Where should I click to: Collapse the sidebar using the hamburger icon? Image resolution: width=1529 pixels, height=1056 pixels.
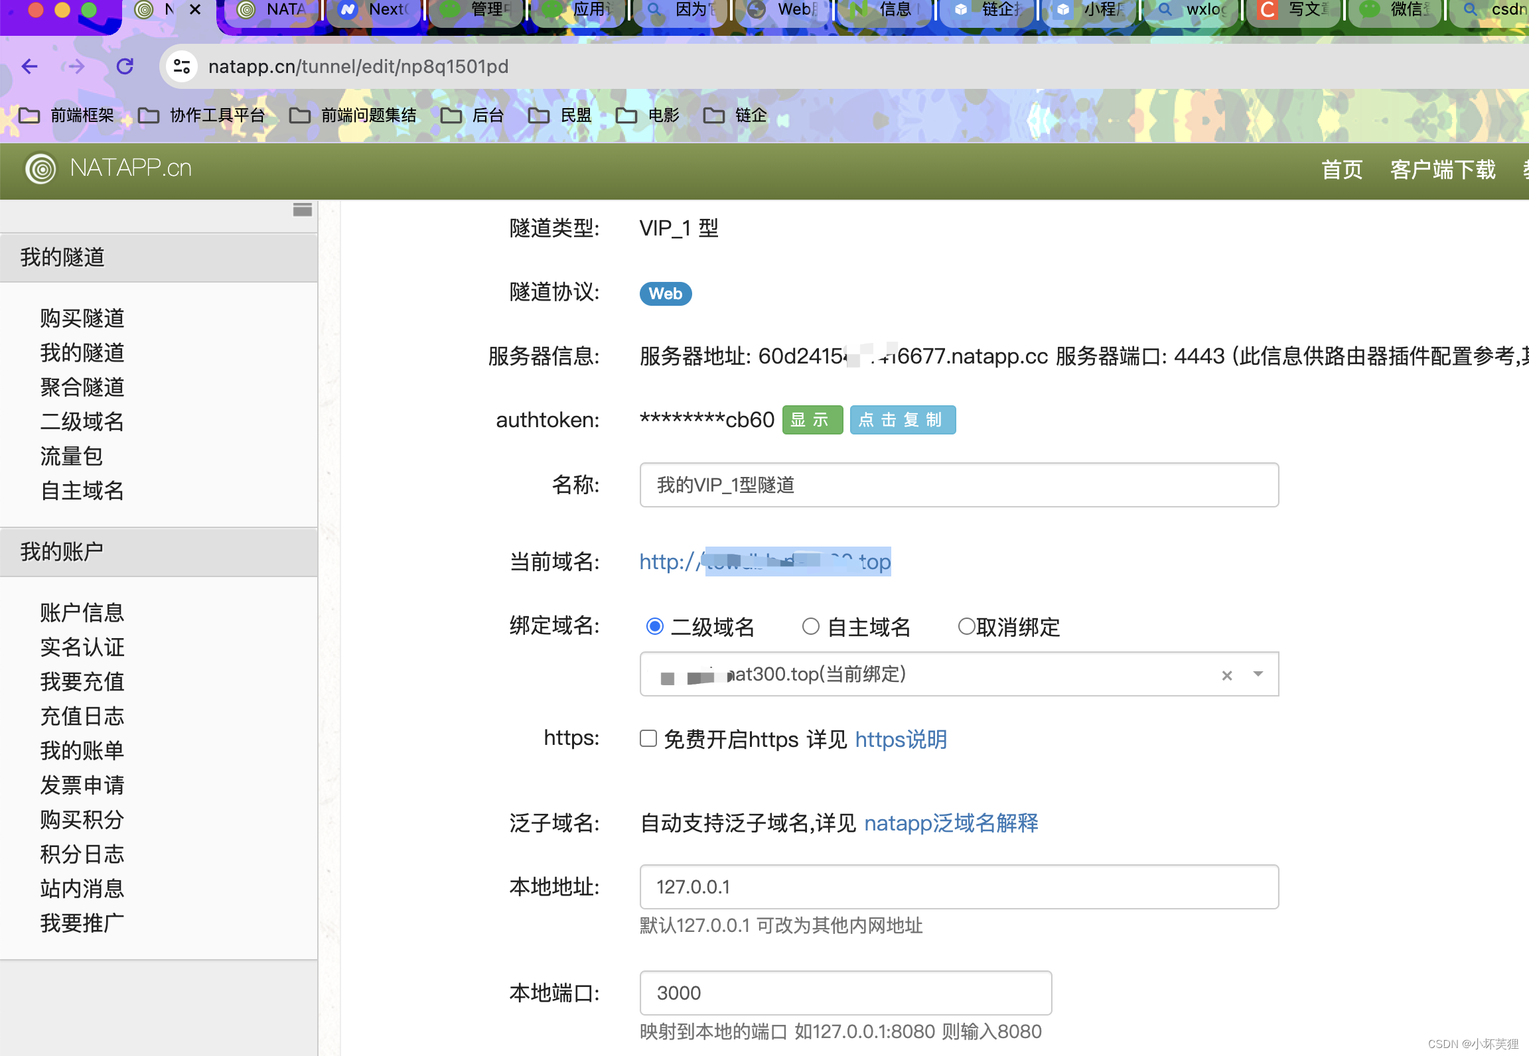click(302, 210)
